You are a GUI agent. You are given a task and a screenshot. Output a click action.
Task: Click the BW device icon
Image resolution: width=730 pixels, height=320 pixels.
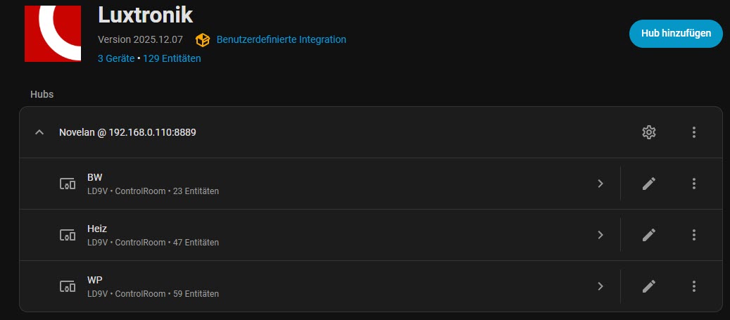pyautogui.click(x=68, y=184)
